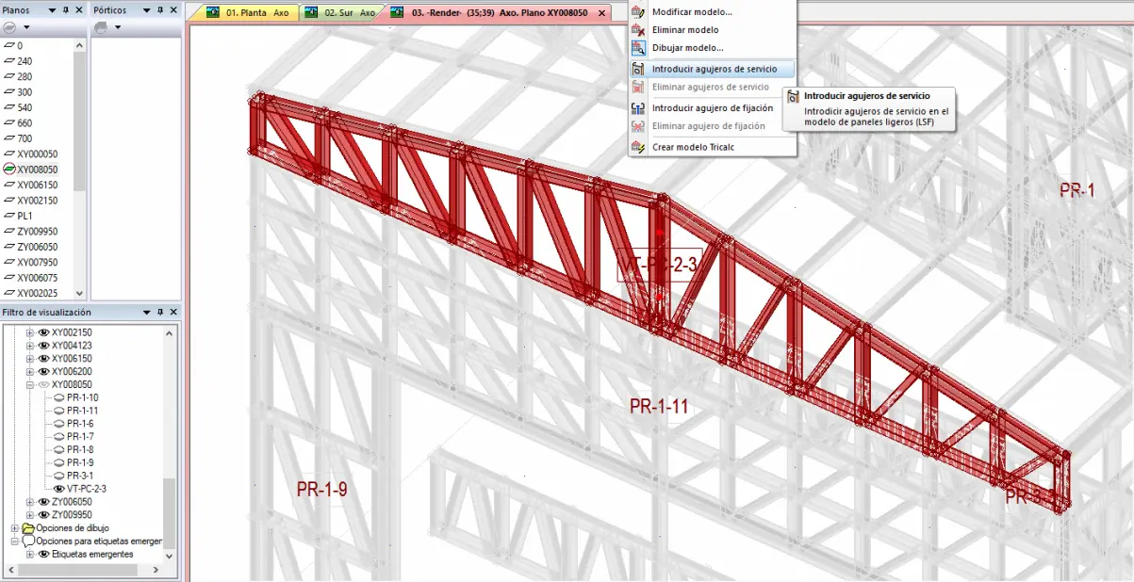This screenshot has width=1134, height=582.
Task: Close the 03. Render view tab
Action: pos(602,14)
